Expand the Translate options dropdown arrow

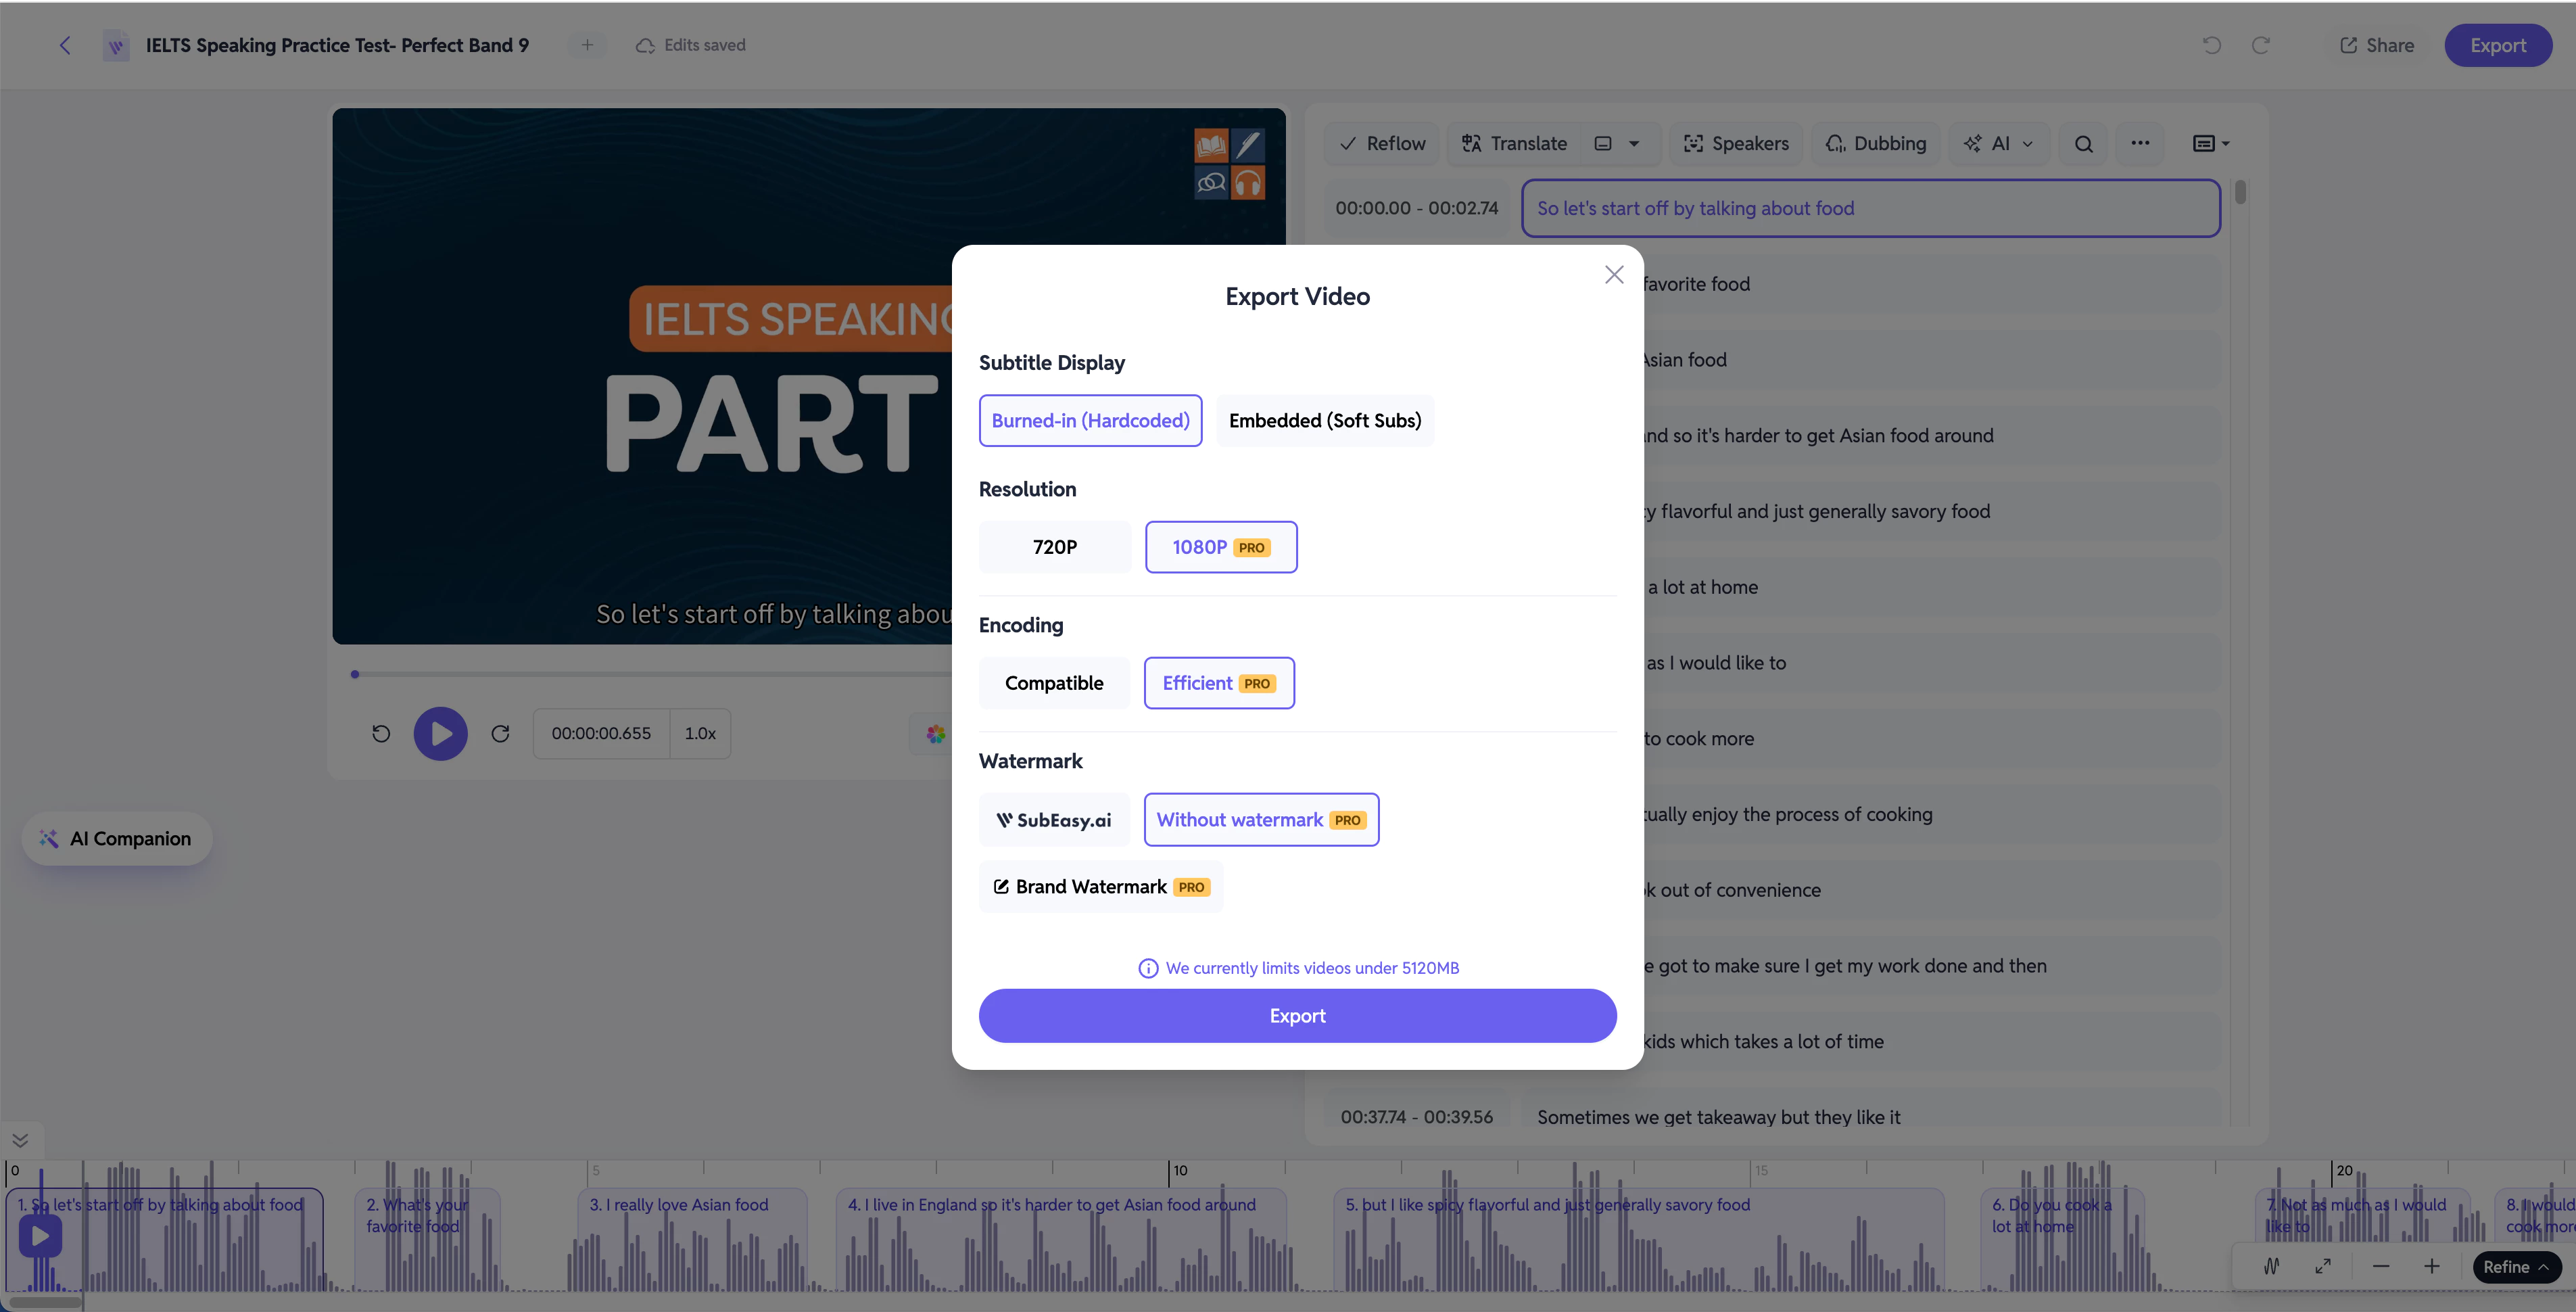(x=1635, y=143)
